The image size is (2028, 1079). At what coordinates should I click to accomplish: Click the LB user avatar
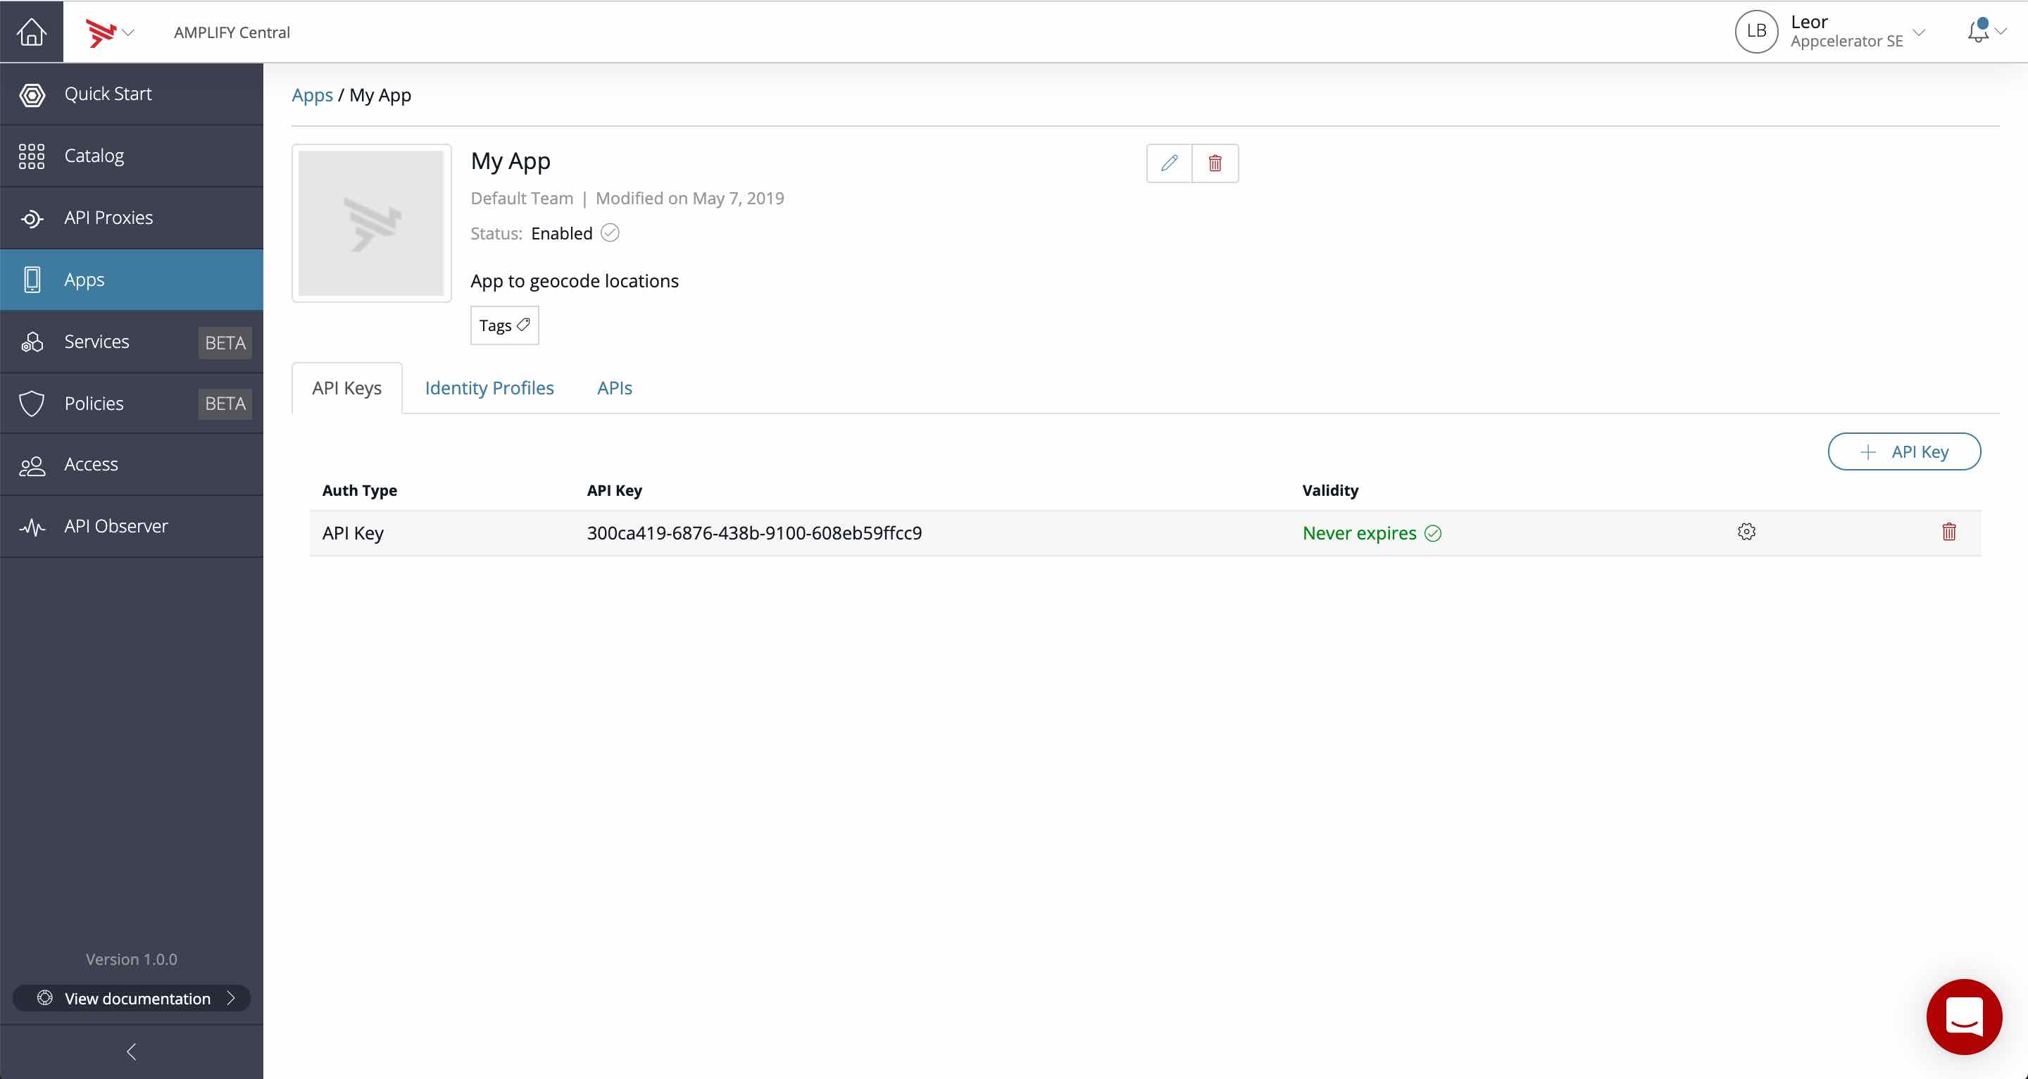1756,32
